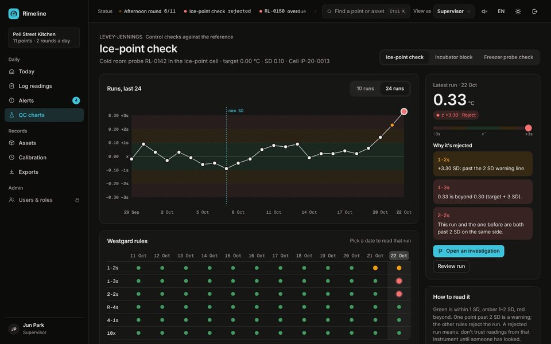
Task: Open the View as Supervisor dropdown
Action: [x=453, y=11]
